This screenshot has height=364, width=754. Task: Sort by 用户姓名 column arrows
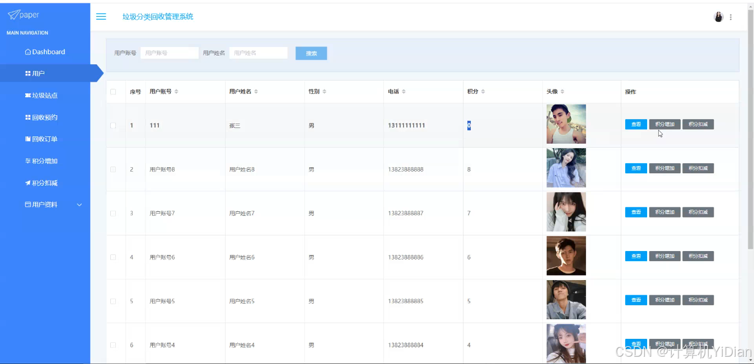pyautogui.click(x=256, y=92)
